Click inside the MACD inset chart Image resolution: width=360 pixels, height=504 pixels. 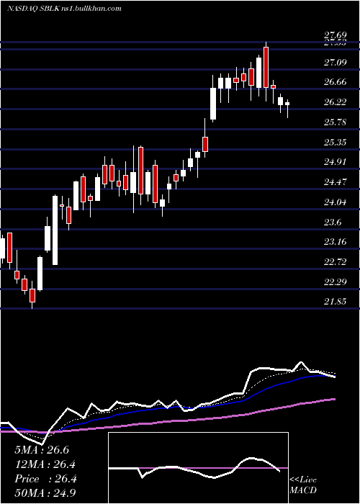pyautogui.click(x=198, y=468)
